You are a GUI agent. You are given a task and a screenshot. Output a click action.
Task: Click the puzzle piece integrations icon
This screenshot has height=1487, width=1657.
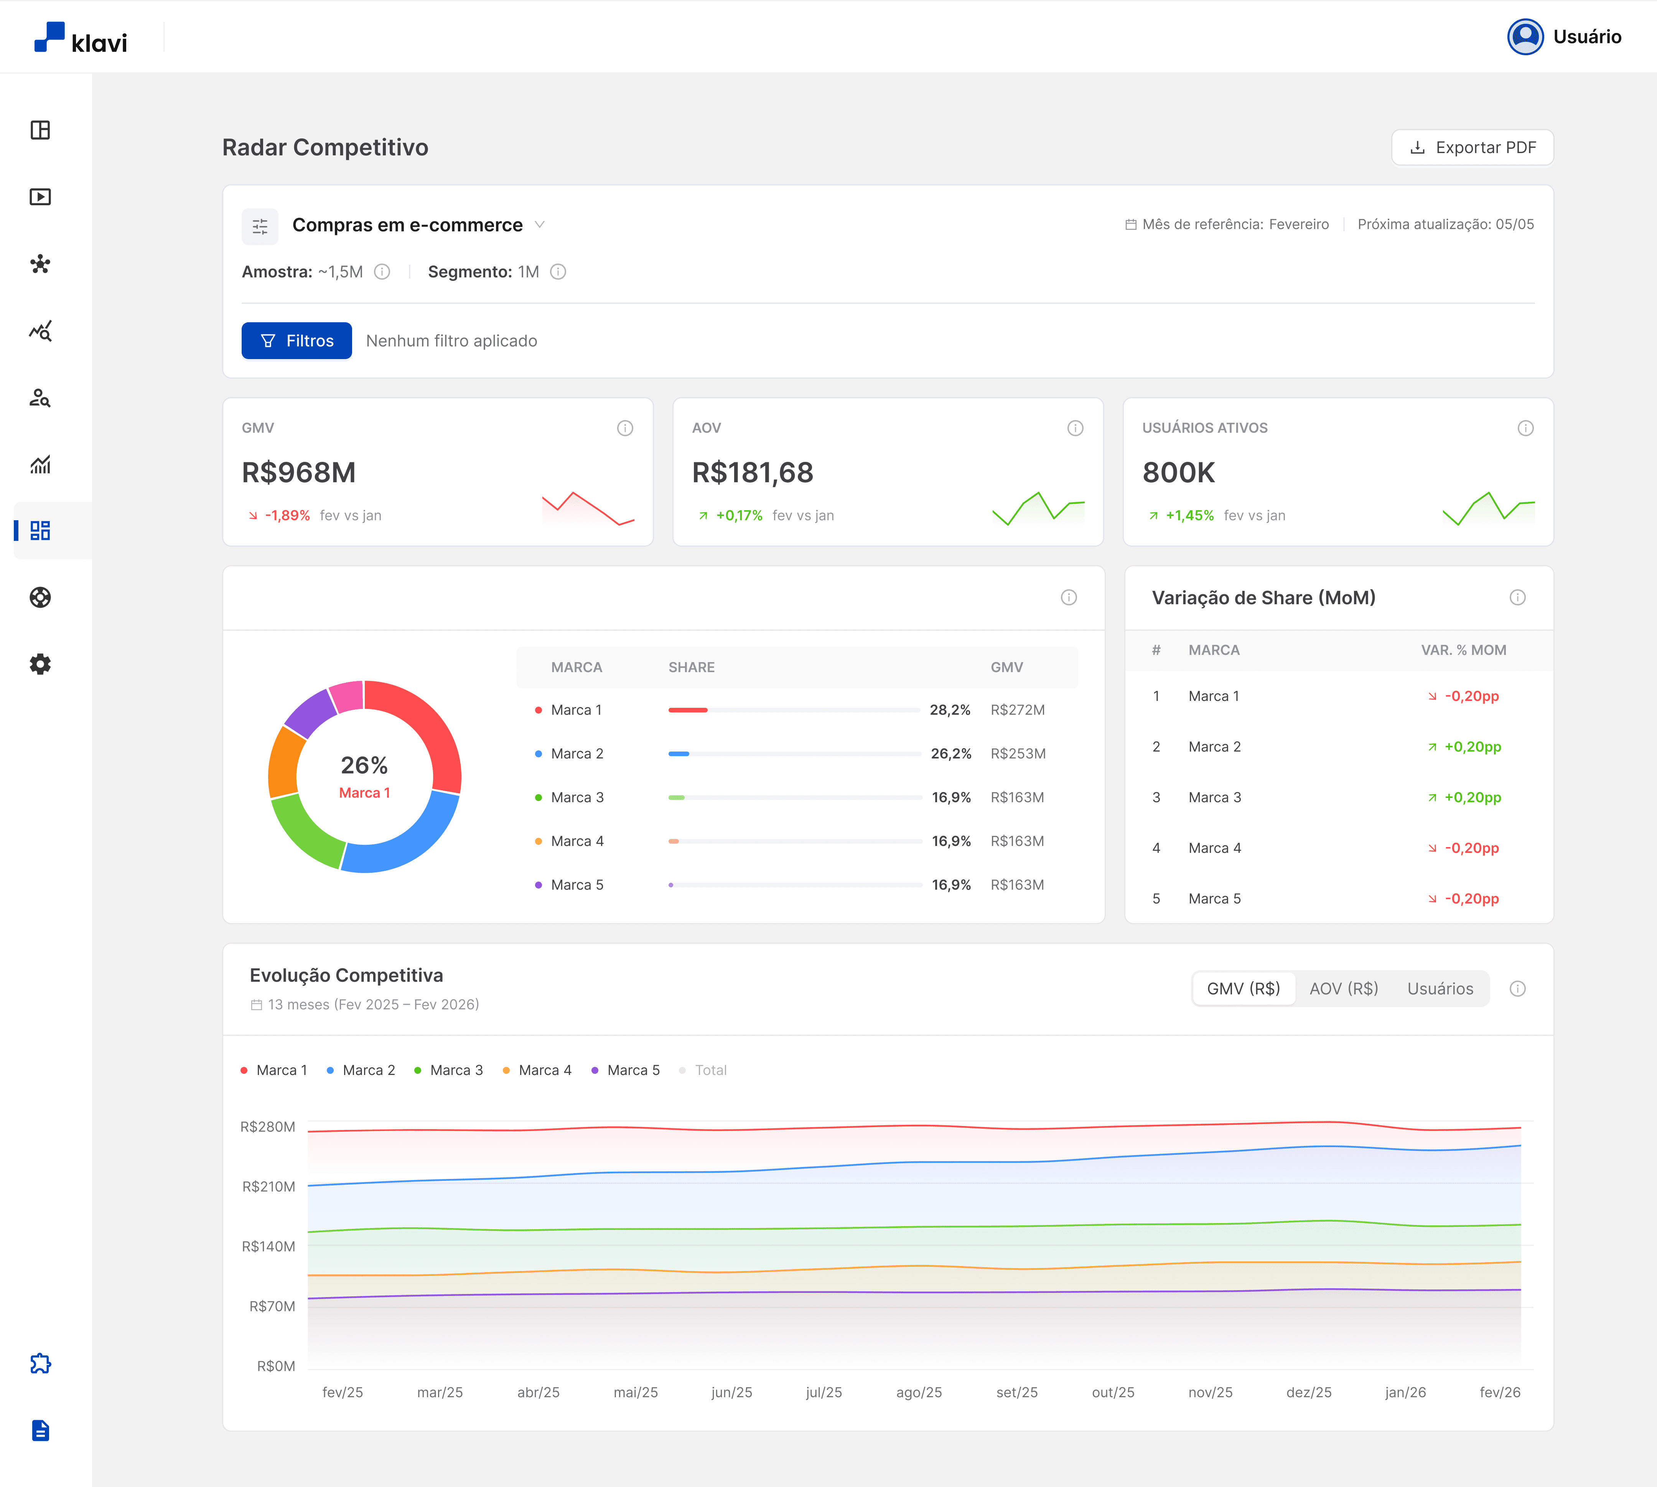coord(40,1363)
